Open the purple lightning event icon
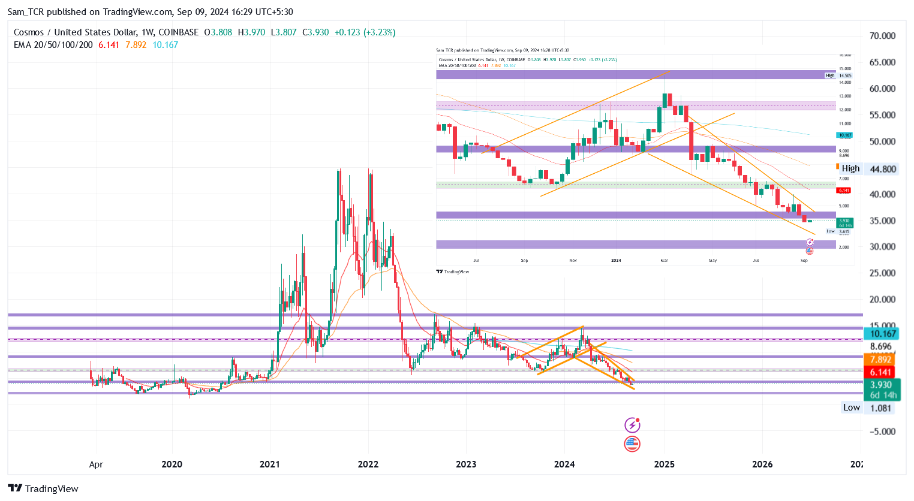Screen dimensions: 914x501 point(632,425)
